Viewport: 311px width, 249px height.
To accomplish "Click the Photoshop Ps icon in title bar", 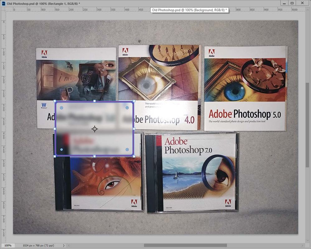I will point(3,3).
